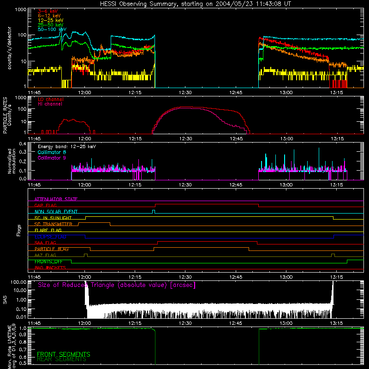Click 13:15 under the count-rate panel

tap(337, 93)
